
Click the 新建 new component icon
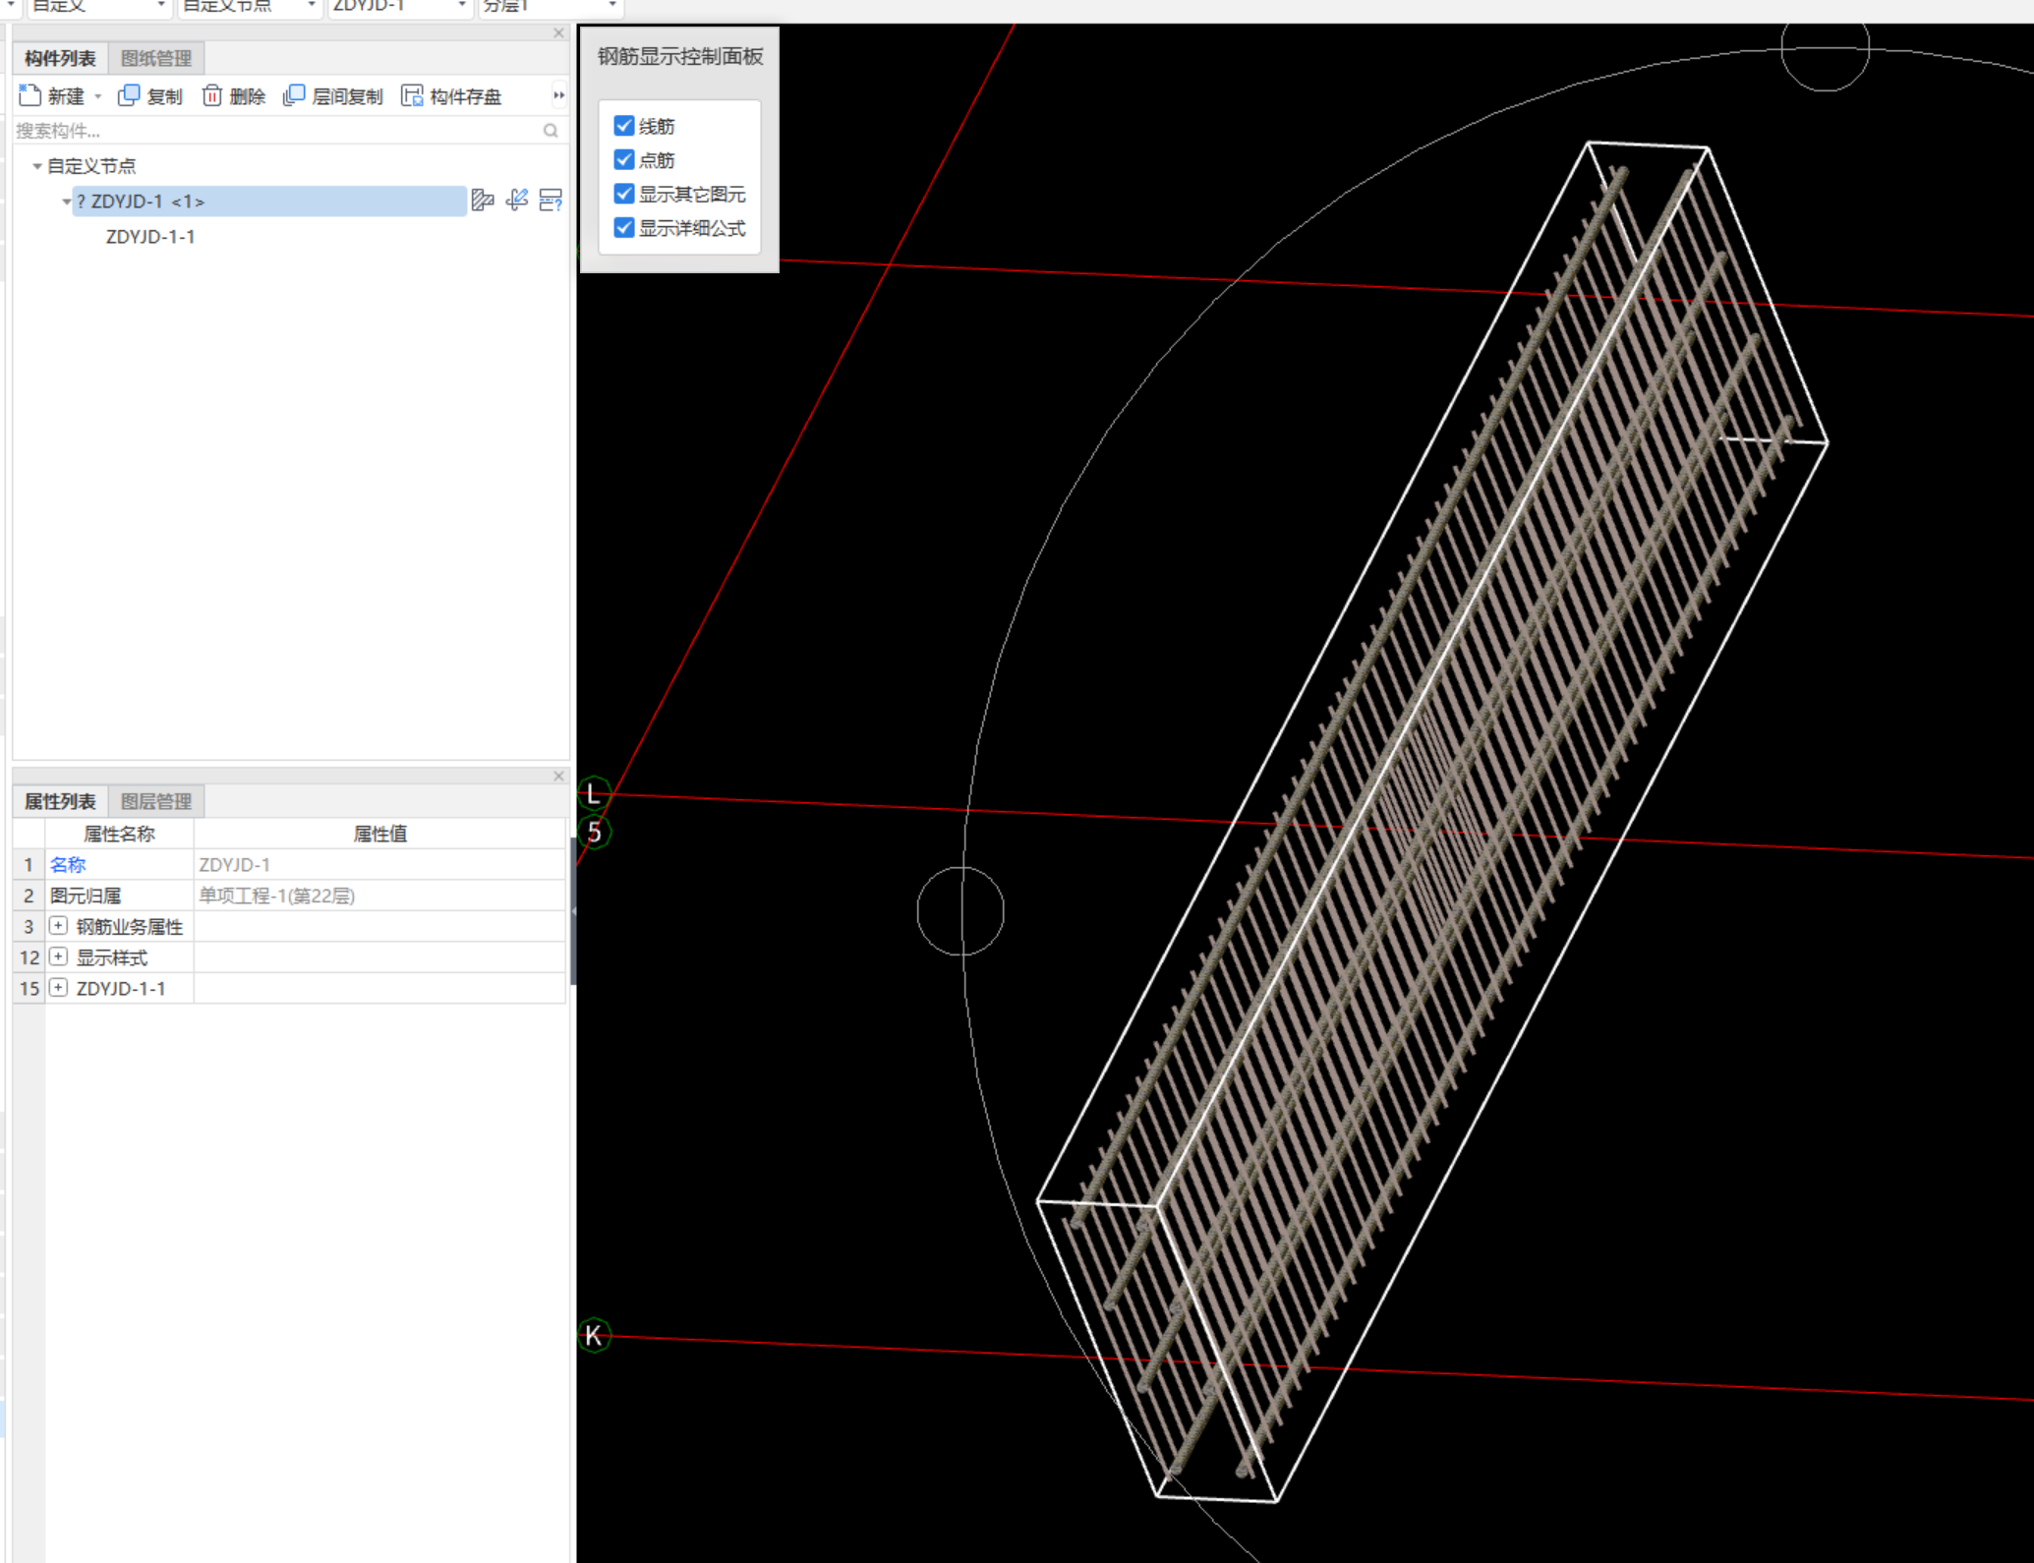click(x=29, y=95)
